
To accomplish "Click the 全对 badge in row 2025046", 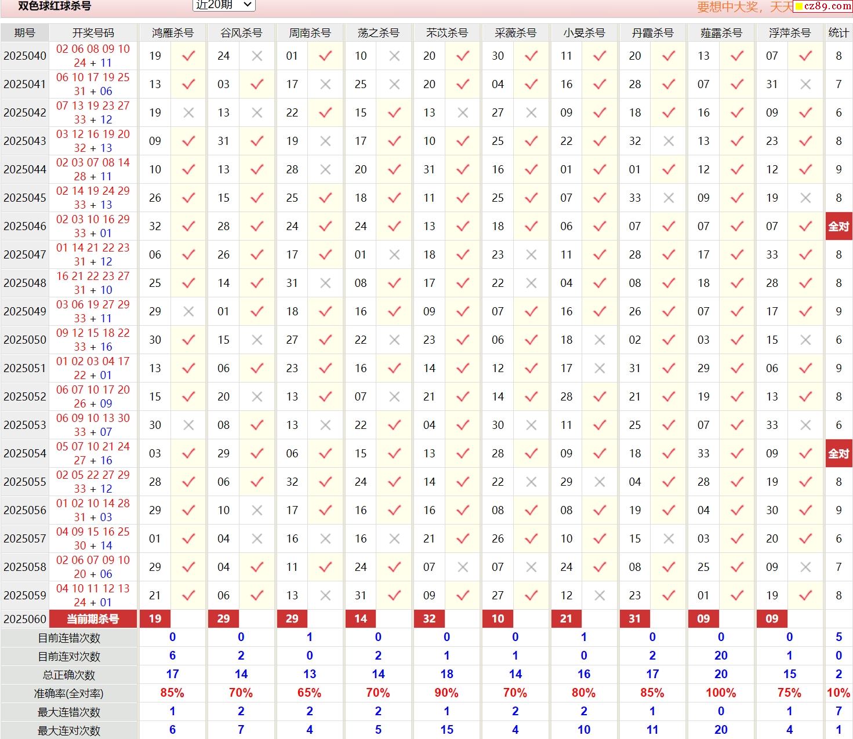I will 838,227.
